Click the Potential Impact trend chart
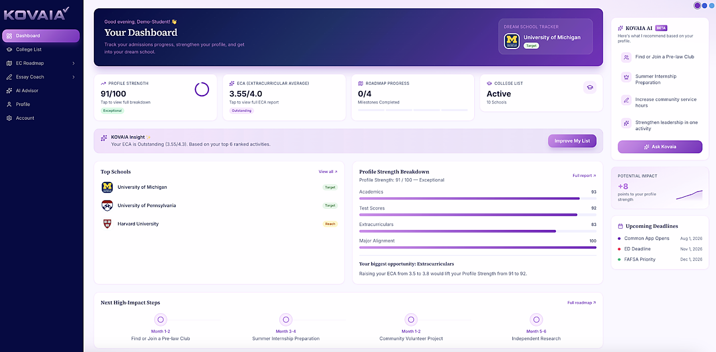This screenshot has width=716, height=352. click(x=689, y=195)
